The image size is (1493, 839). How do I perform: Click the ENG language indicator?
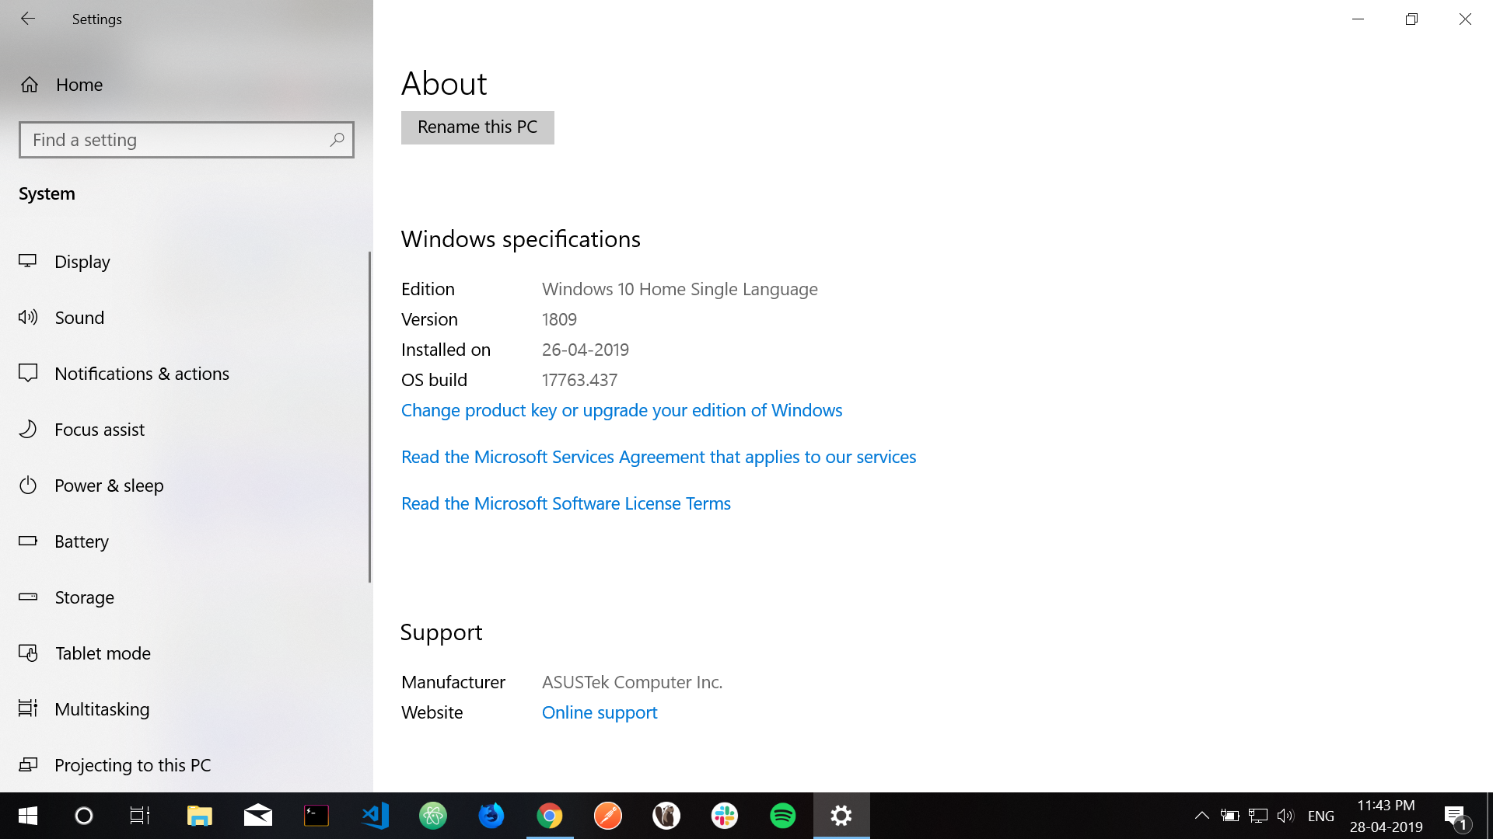[x=1321, y=816]
